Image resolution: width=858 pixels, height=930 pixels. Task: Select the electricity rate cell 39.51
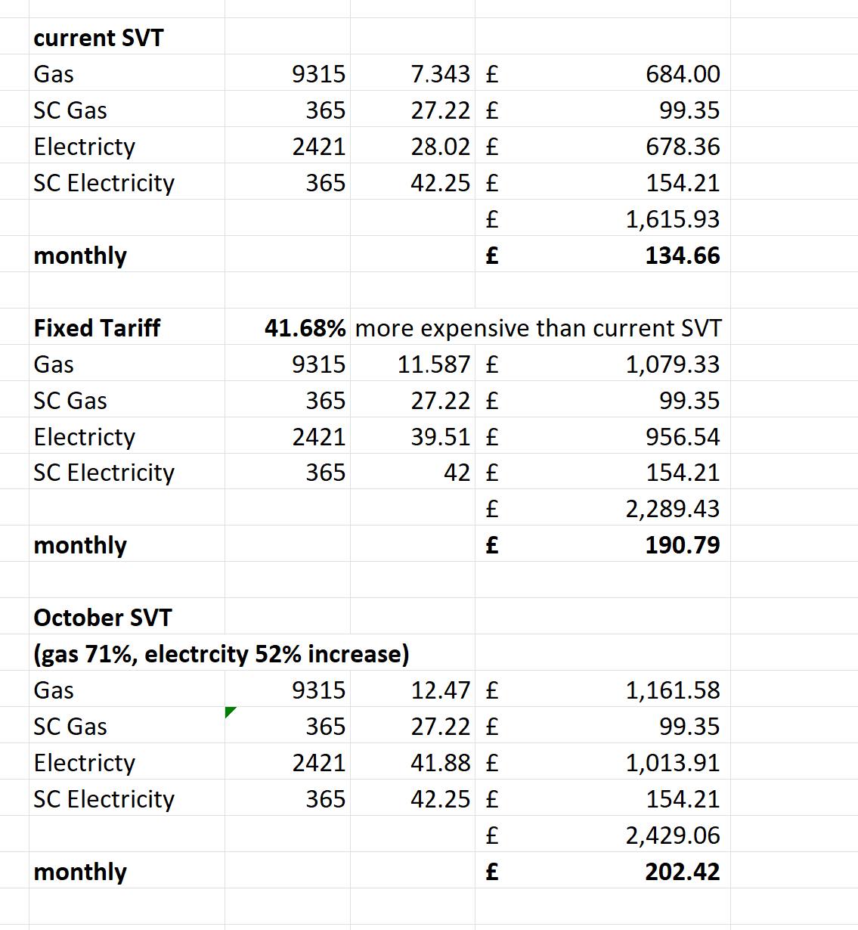point(440,437)
